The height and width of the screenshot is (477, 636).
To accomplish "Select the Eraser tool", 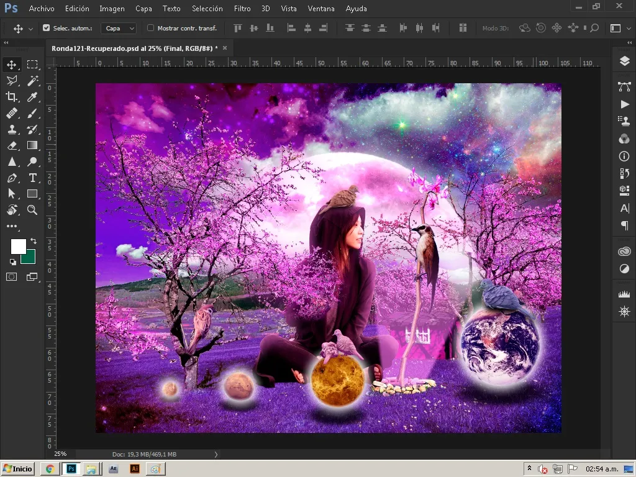I will pyautogui.click(x=12, y=145).
